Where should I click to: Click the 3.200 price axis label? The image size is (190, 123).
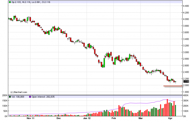pyautogui.click(x=186, y=46)
